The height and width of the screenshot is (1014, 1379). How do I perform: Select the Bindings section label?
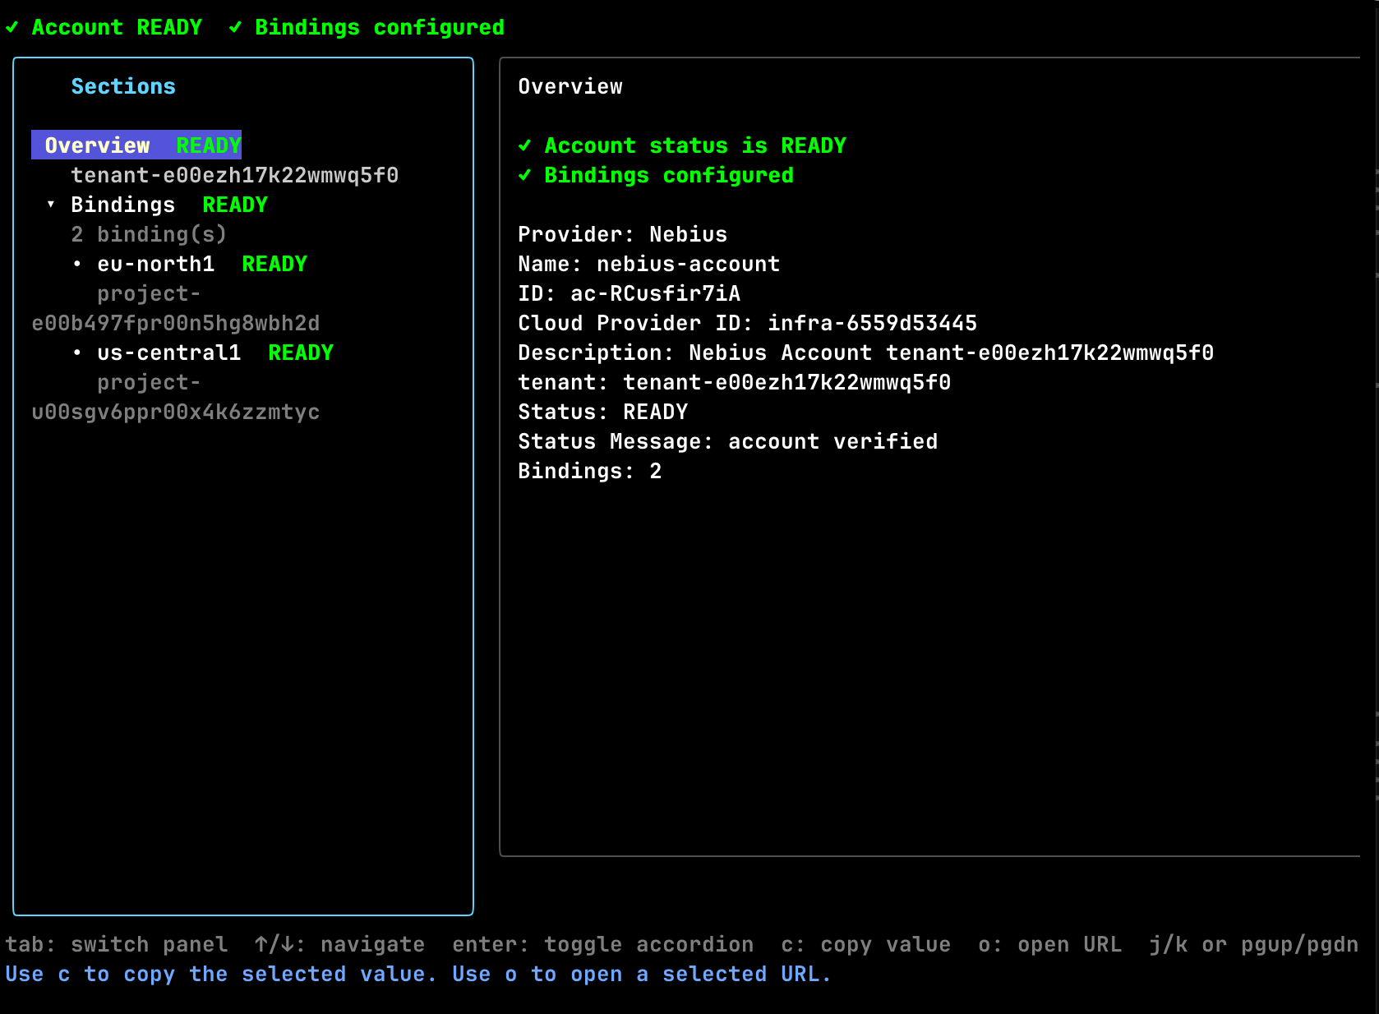pos(122,205)
